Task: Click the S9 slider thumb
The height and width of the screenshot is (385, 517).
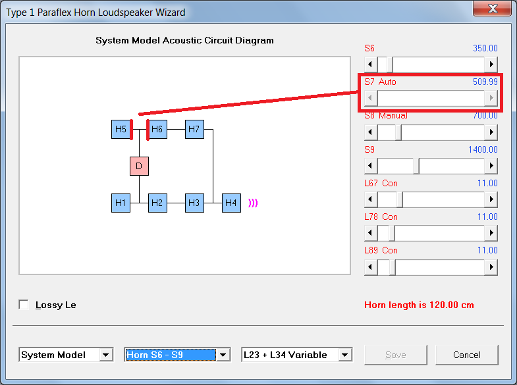Action: tap(416, 166)
